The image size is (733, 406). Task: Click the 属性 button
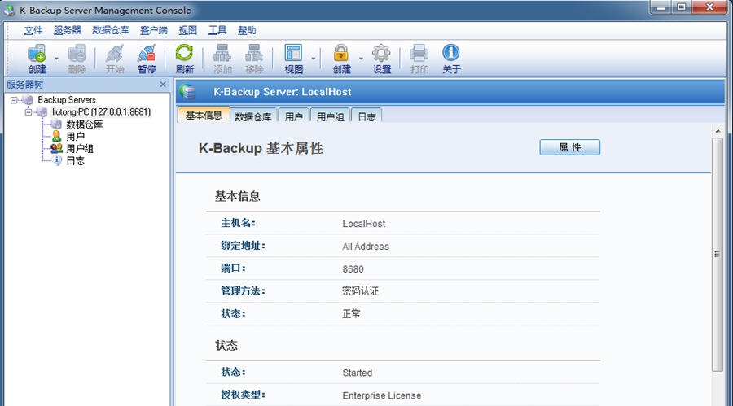click(x=569, y=147)
